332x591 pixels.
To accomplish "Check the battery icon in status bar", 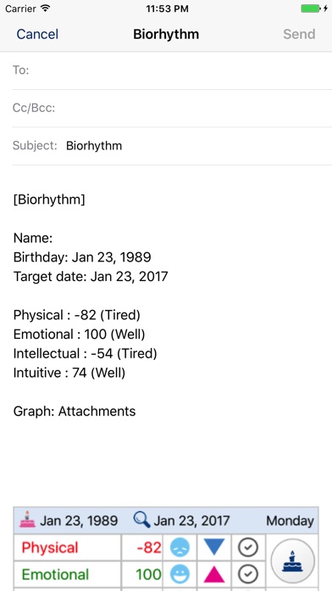I will pyautogui.click(x=311, y=8).
